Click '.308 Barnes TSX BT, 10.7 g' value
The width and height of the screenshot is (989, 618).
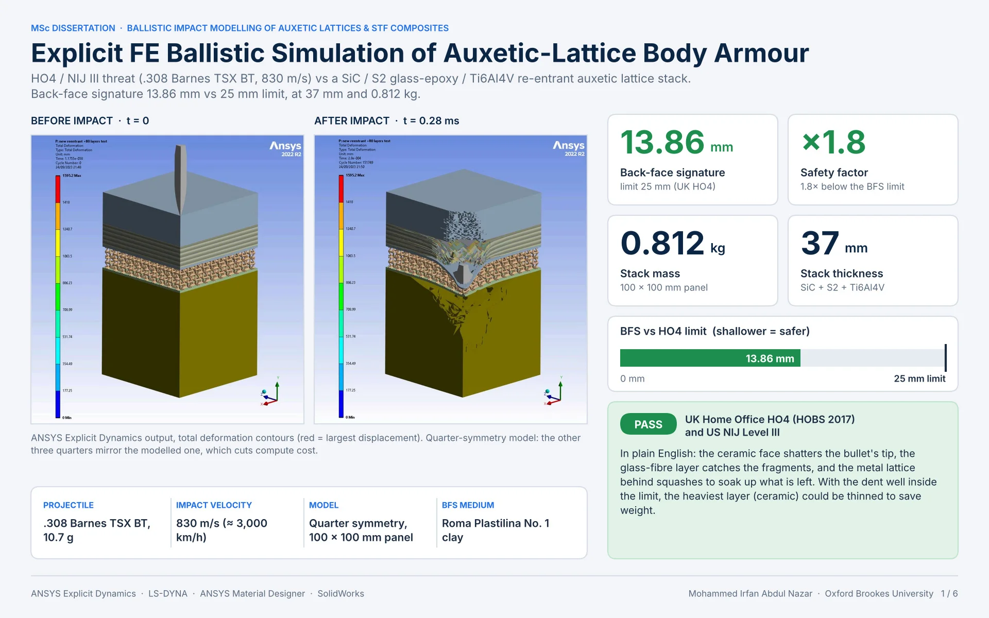[x=97, y=530]
